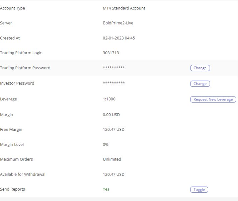The height and width of the screenshot is (201, 238).
Task: Click the Trading Platform Login number 3031713
Action: [111, 53]
